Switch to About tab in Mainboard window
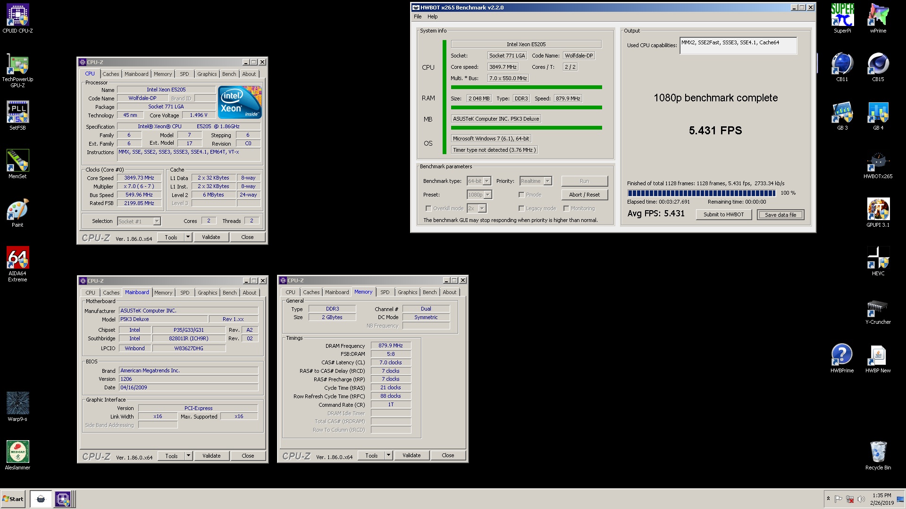 250,293
